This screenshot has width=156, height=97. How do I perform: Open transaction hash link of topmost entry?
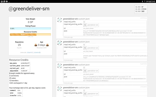144,18
